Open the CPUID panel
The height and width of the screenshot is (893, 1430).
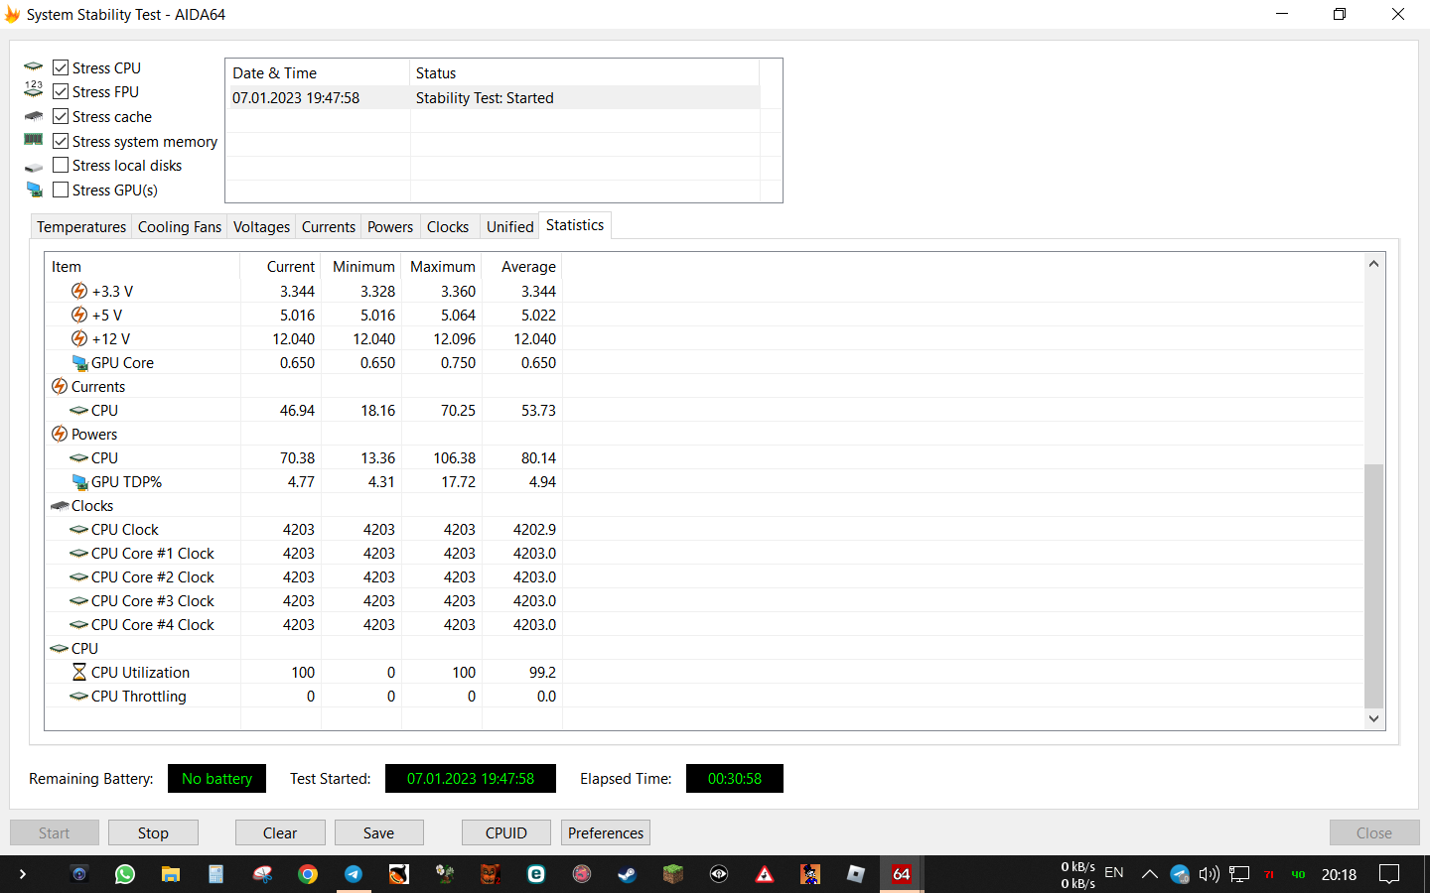tap(506, 832)
